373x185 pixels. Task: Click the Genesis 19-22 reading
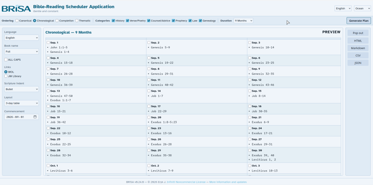162,63
